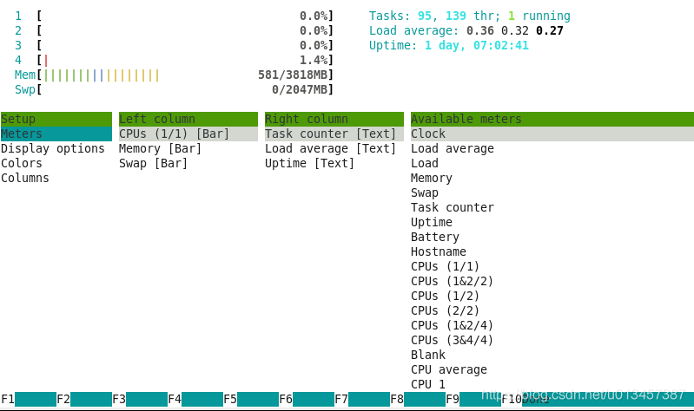
Task: Select Task counter [Text] in Right column
Action: [334, 134]
